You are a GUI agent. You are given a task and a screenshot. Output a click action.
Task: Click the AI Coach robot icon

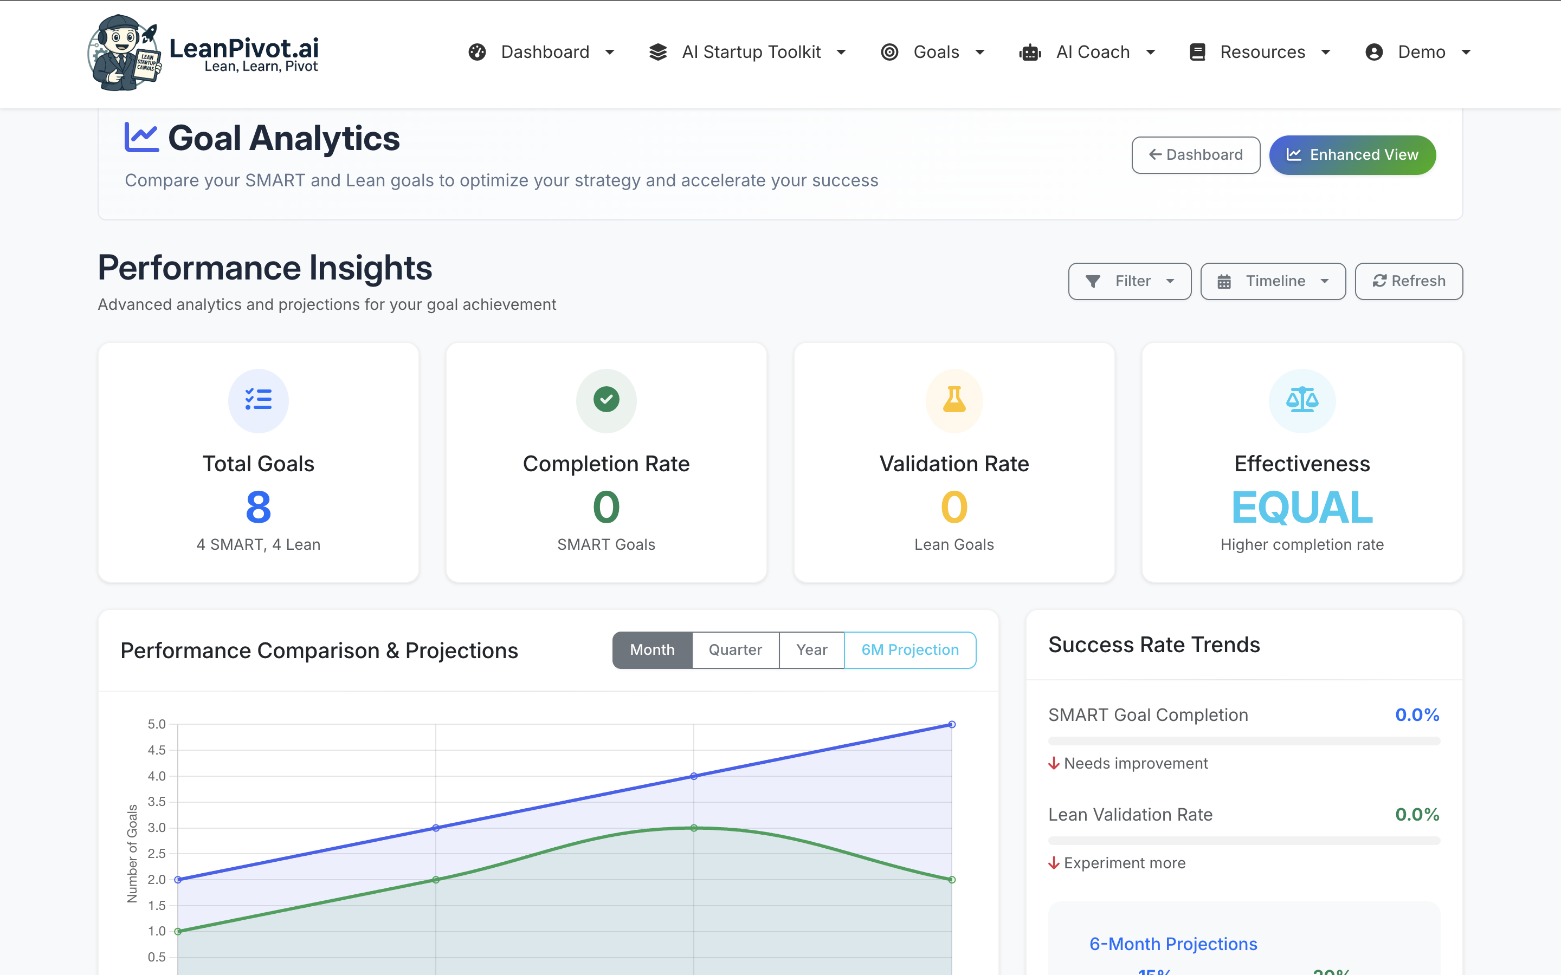(x=1030, y=51)
